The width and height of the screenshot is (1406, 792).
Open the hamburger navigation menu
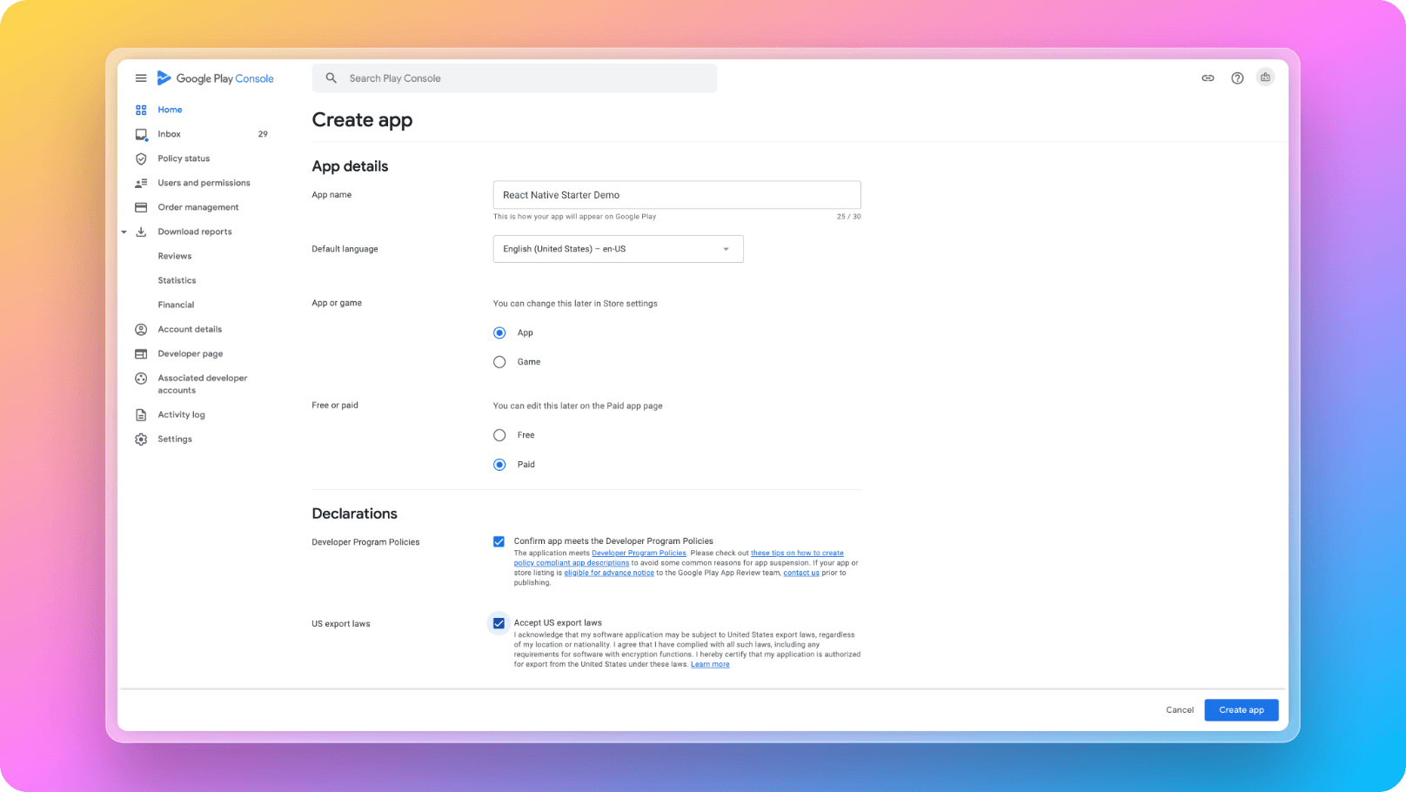pos(141,78)
